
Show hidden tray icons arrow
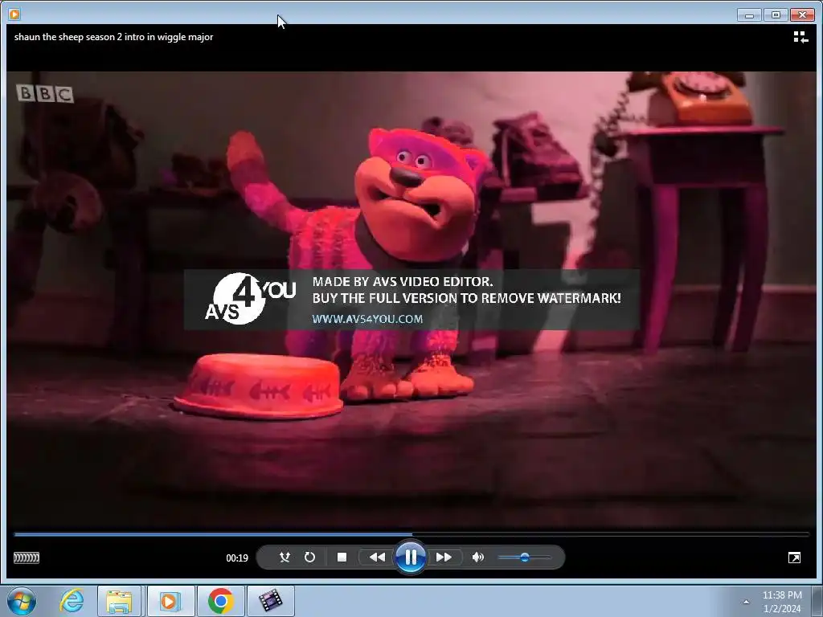pos(746,602)
